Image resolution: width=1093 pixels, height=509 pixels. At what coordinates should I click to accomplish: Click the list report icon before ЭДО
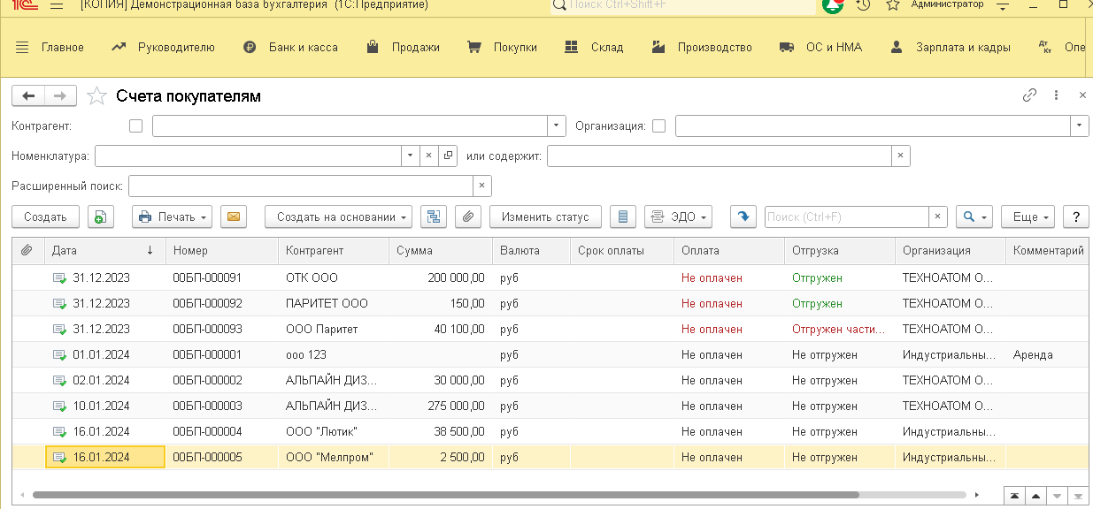[623, 217]
